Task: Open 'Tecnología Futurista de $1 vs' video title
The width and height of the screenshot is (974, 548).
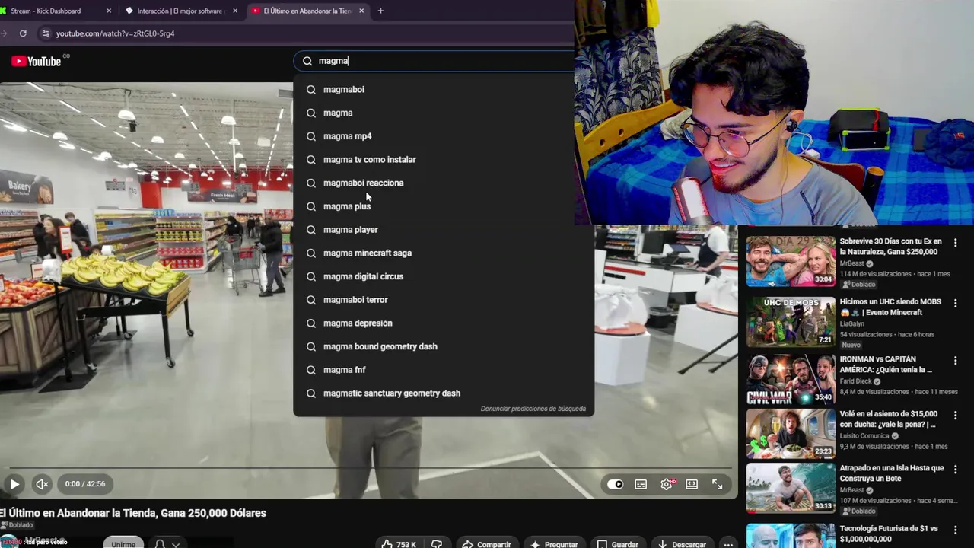Action: point(888,534)
